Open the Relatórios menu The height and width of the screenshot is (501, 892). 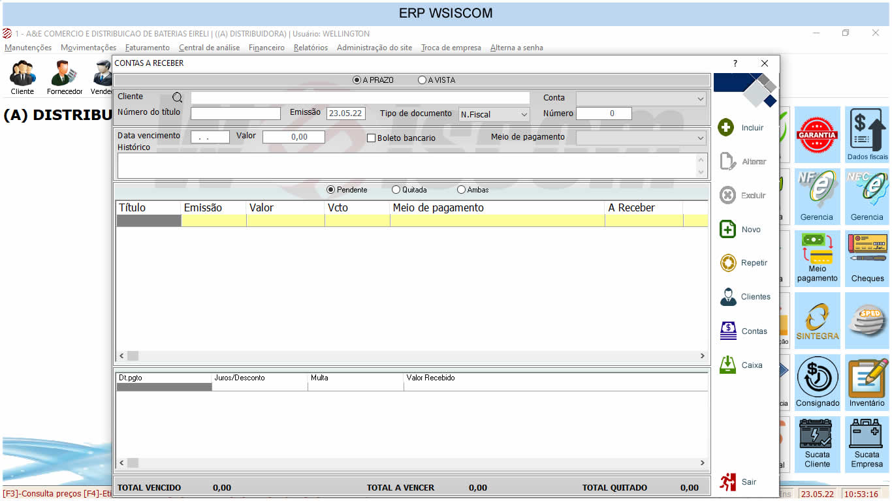310,48
